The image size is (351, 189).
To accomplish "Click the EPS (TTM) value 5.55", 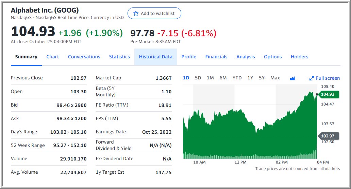I will click(166, 119).
